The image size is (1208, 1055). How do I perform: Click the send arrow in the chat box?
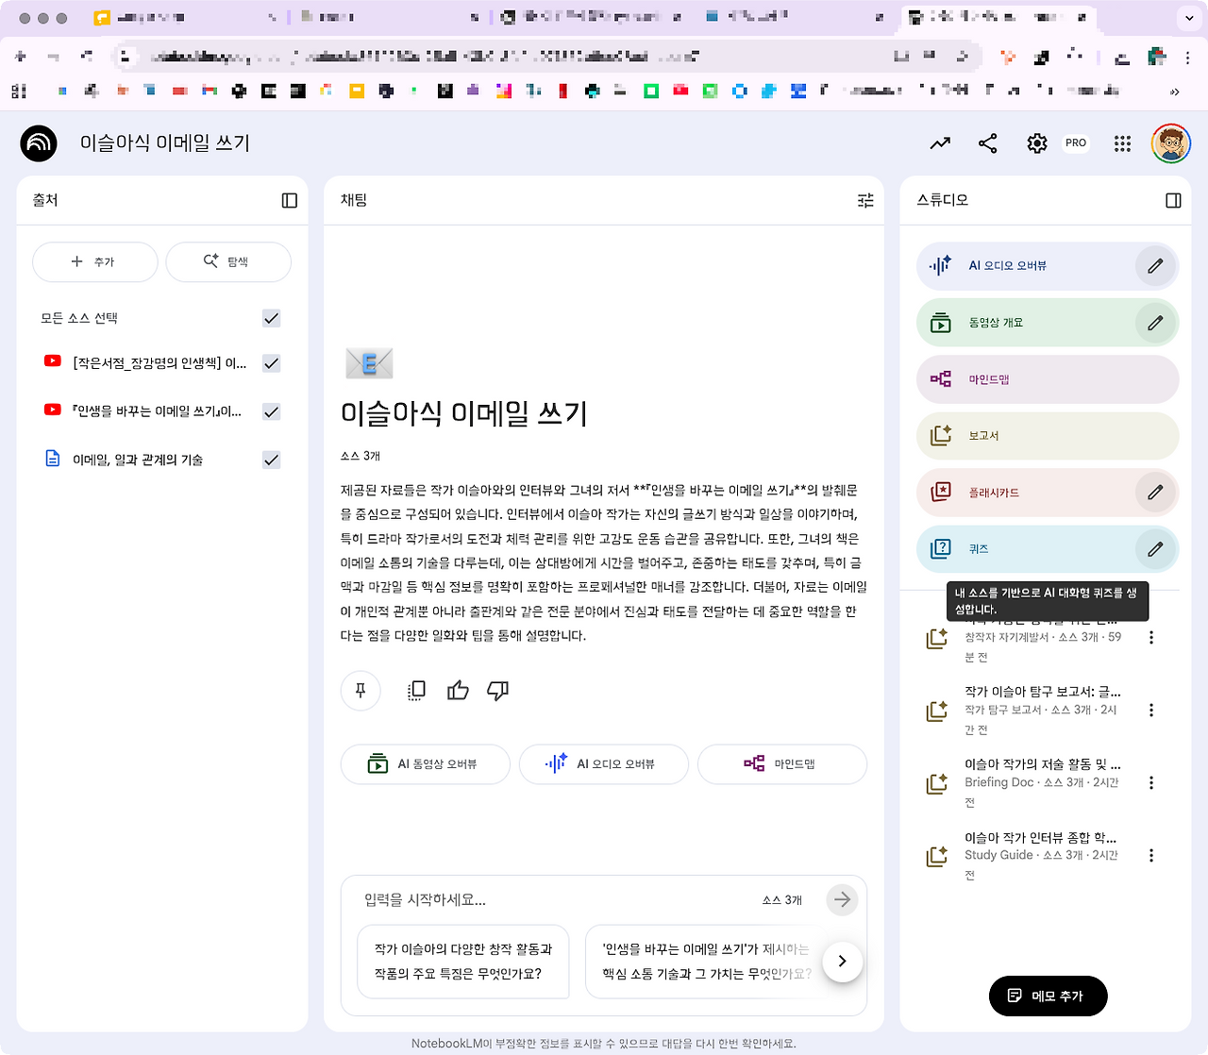pos(842,900)
